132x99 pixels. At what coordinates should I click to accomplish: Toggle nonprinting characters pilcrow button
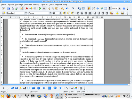click(110, 8)
